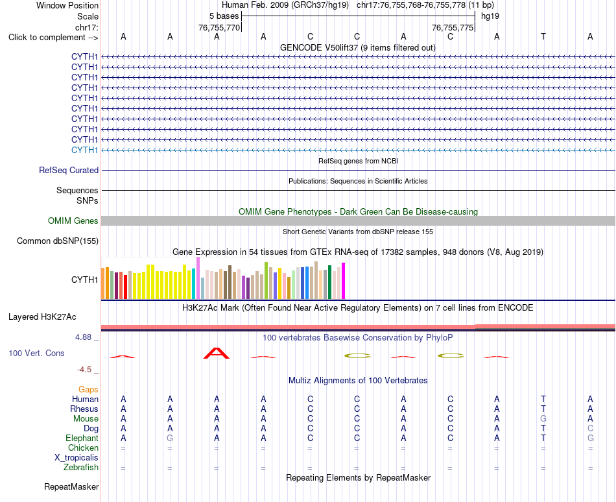Click the tallest violet bar in GTEx chart
The image size is (616, 502).
click(x=198, y=278)
